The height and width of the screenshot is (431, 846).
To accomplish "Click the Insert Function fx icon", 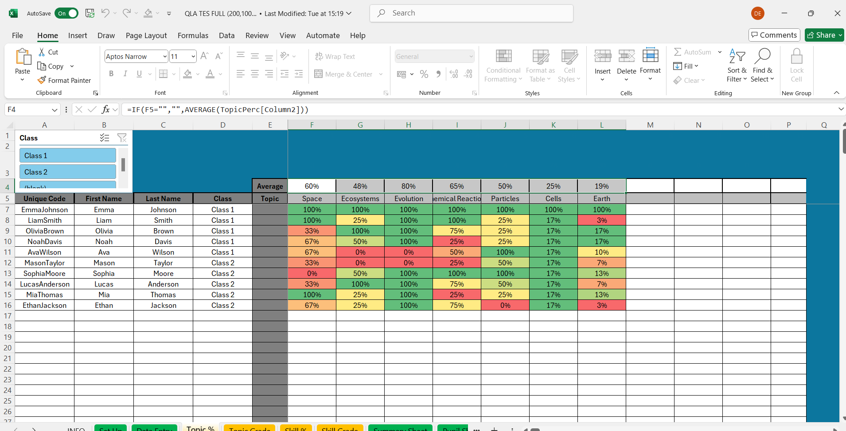I will pyautogui.click(x=105, y=109).
